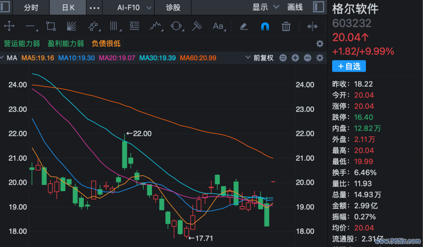Viewport: 423px width, 247px height.
Task: Open the 诊股 stock diagnosis button
Action: [173, 7]
